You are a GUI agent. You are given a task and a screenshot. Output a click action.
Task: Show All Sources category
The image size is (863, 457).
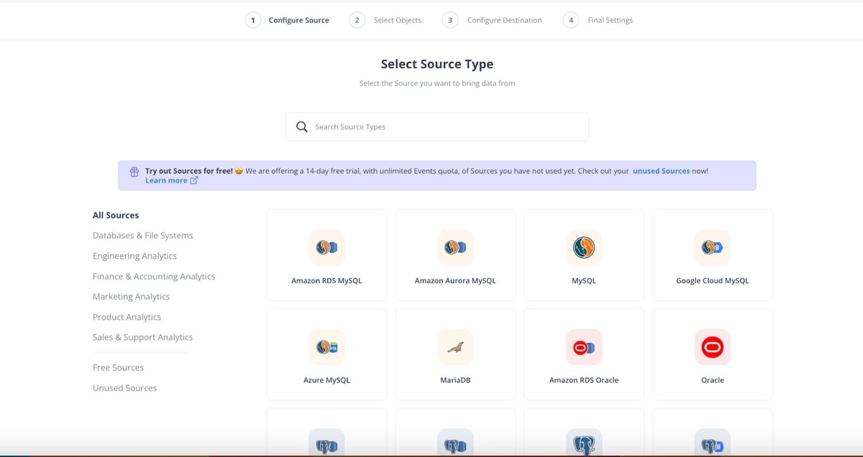[x=116, y=216]
